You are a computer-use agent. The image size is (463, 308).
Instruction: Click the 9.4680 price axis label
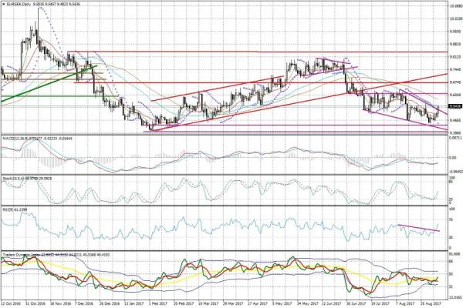click(x=455, y=120)
